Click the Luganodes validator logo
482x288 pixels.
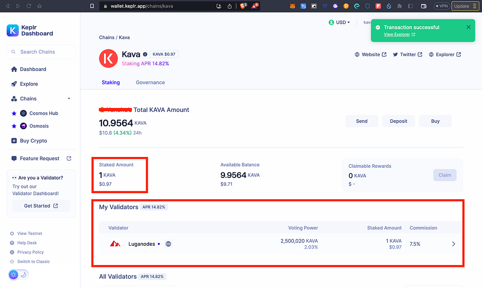(115, 244)
